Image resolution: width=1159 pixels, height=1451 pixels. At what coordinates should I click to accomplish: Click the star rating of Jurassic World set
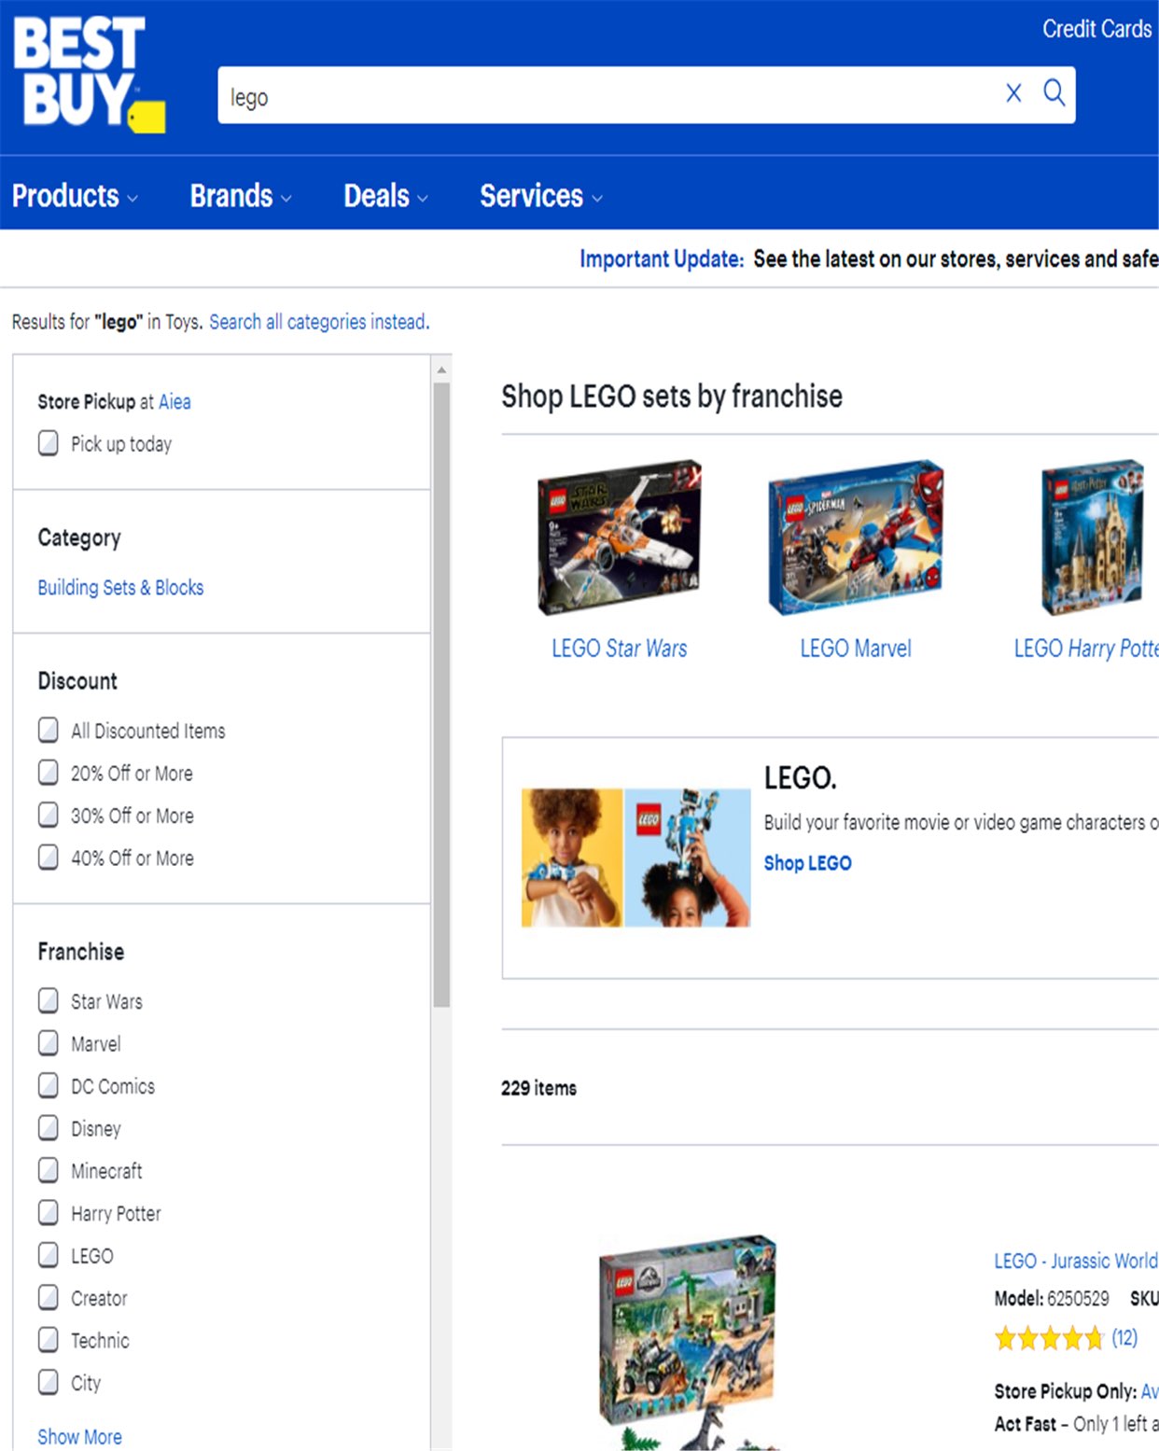pyautogui.click(x=1049, y=1339)
